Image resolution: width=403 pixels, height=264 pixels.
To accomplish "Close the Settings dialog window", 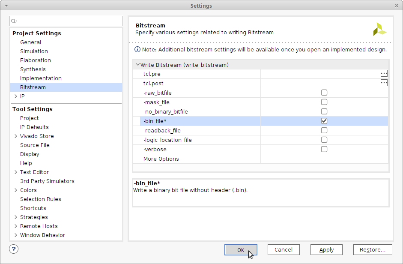I will tap(397, 6).
